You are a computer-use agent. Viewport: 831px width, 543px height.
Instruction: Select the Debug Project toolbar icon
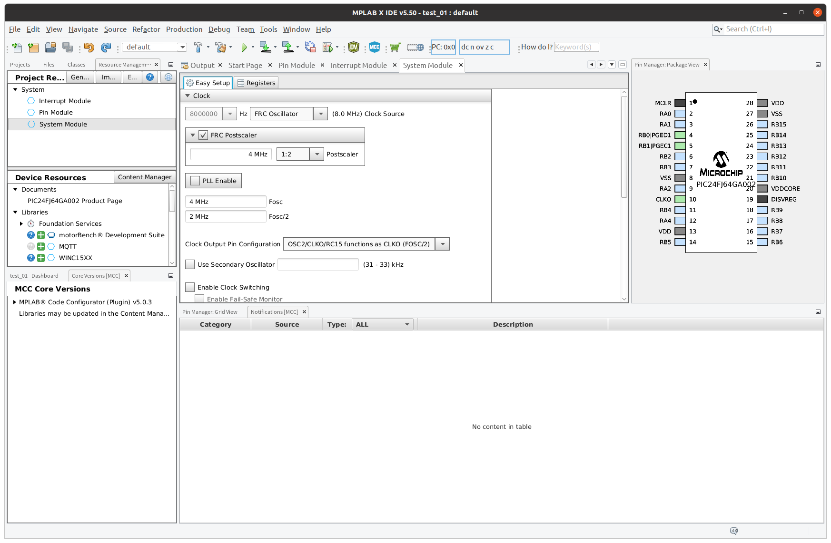coord(327,47)
